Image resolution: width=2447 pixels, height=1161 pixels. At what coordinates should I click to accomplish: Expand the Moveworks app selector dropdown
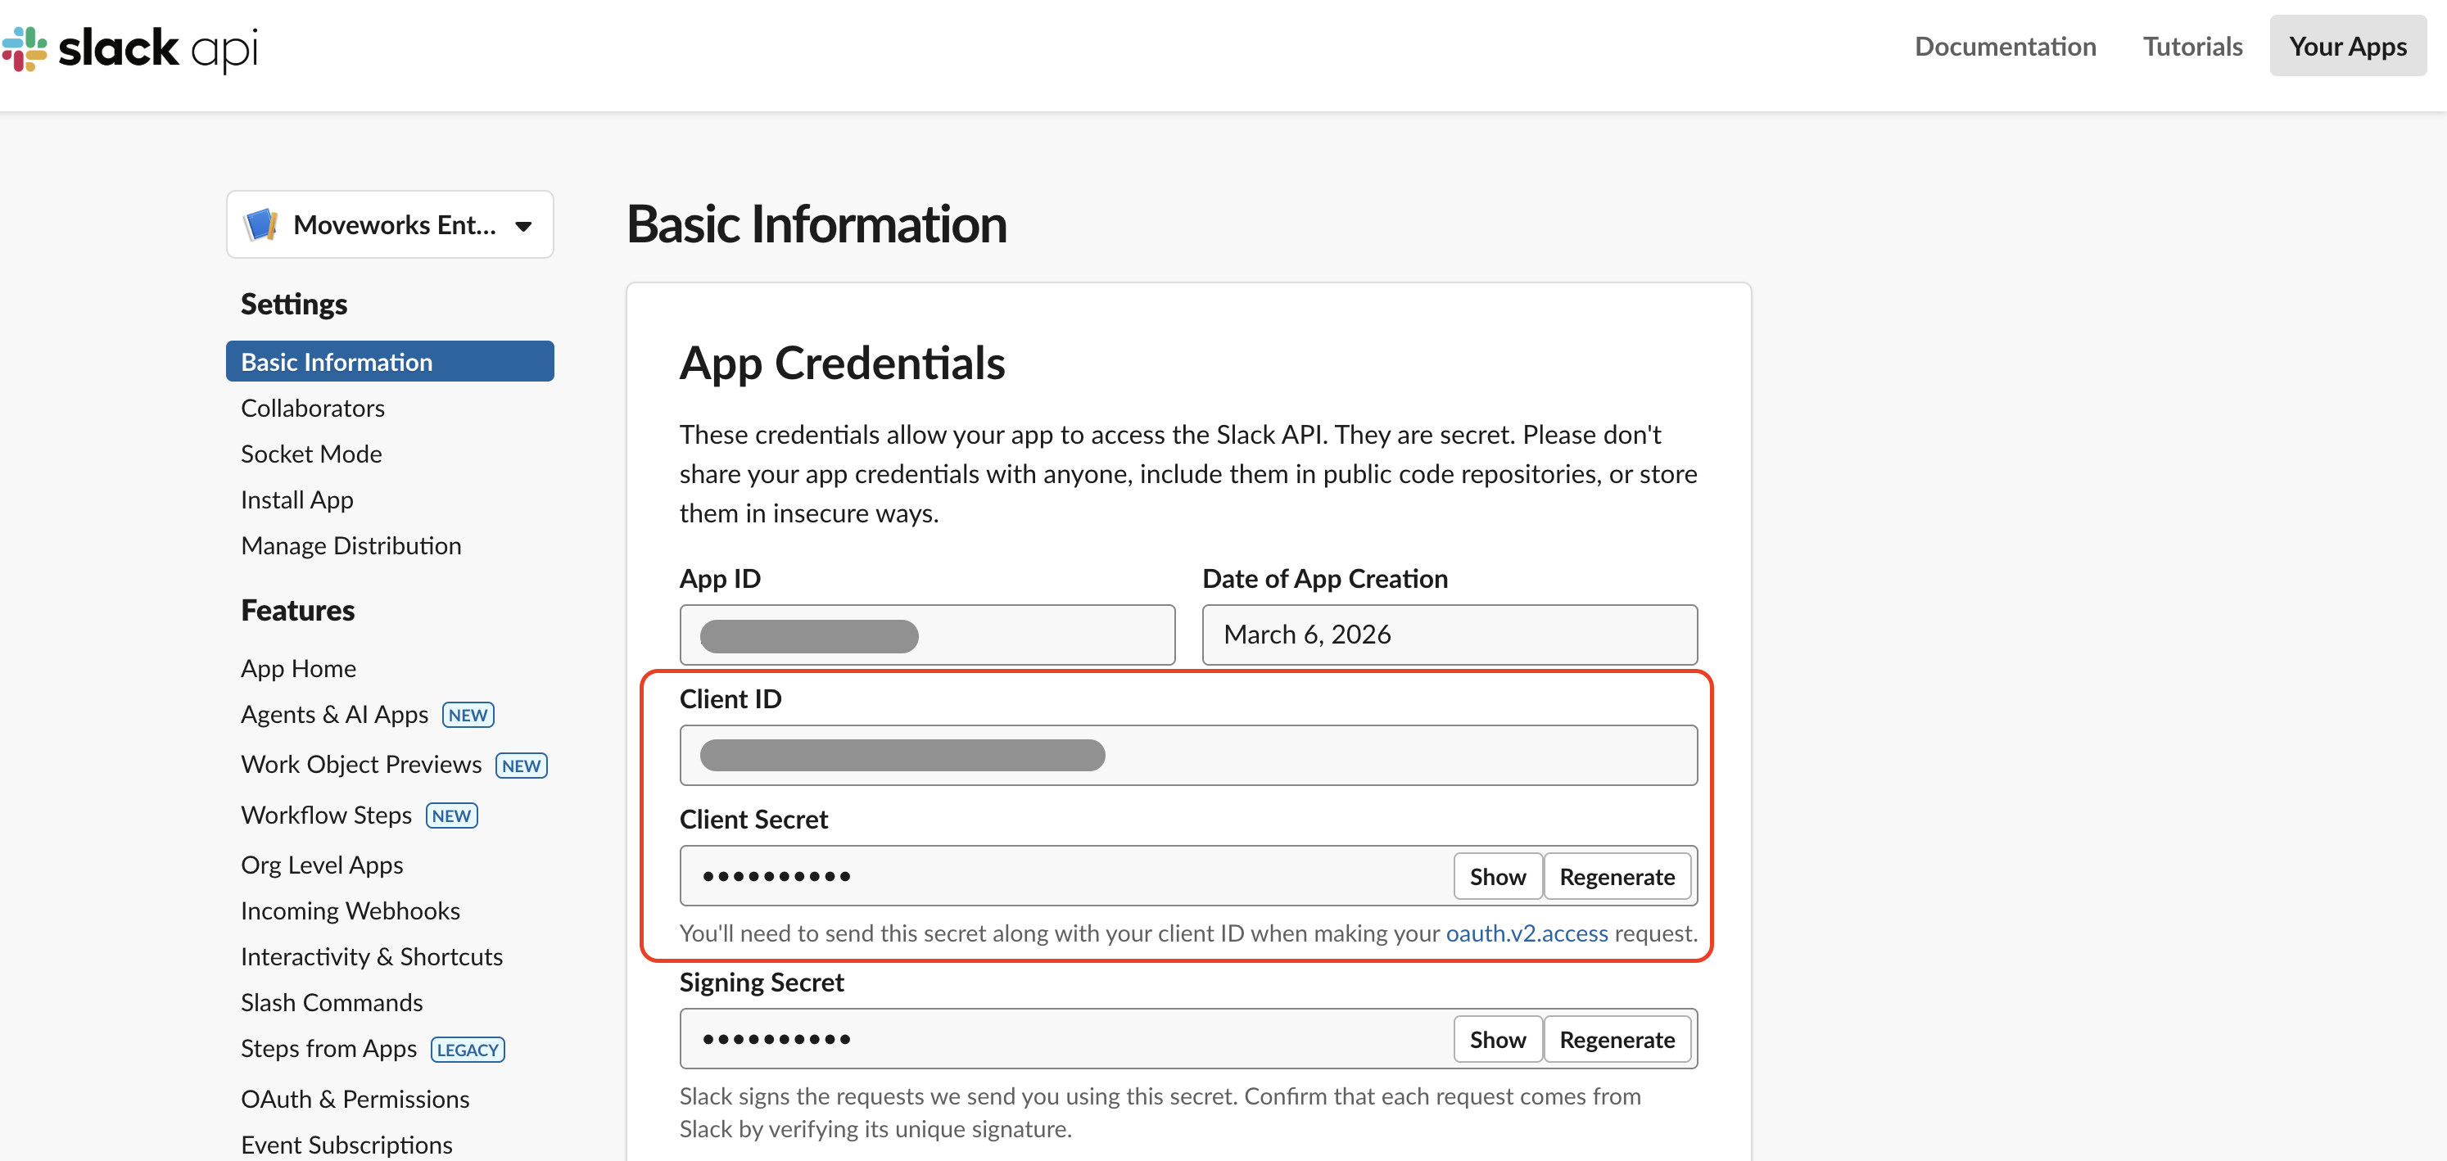click(x=522, y=226)
